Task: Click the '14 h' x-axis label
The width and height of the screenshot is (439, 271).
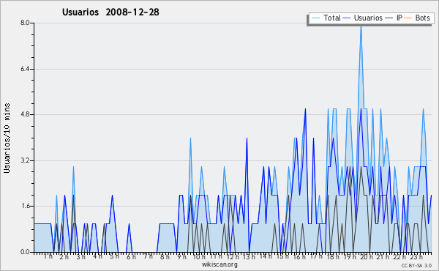Action: [266, 256]
